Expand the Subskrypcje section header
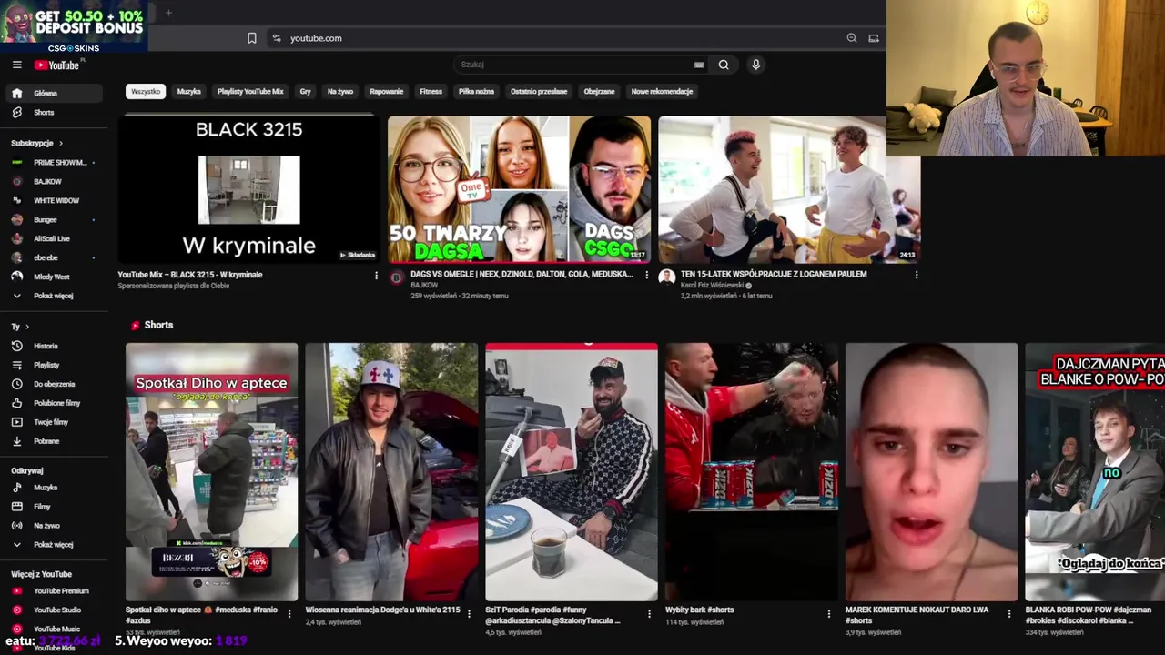The image size is (1165, 655). tap(37, 143)
